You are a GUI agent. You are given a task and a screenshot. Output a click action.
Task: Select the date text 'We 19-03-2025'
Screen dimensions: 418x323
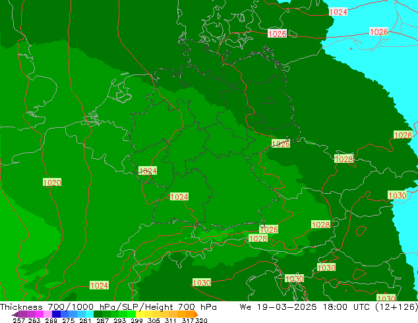[278, 307]
